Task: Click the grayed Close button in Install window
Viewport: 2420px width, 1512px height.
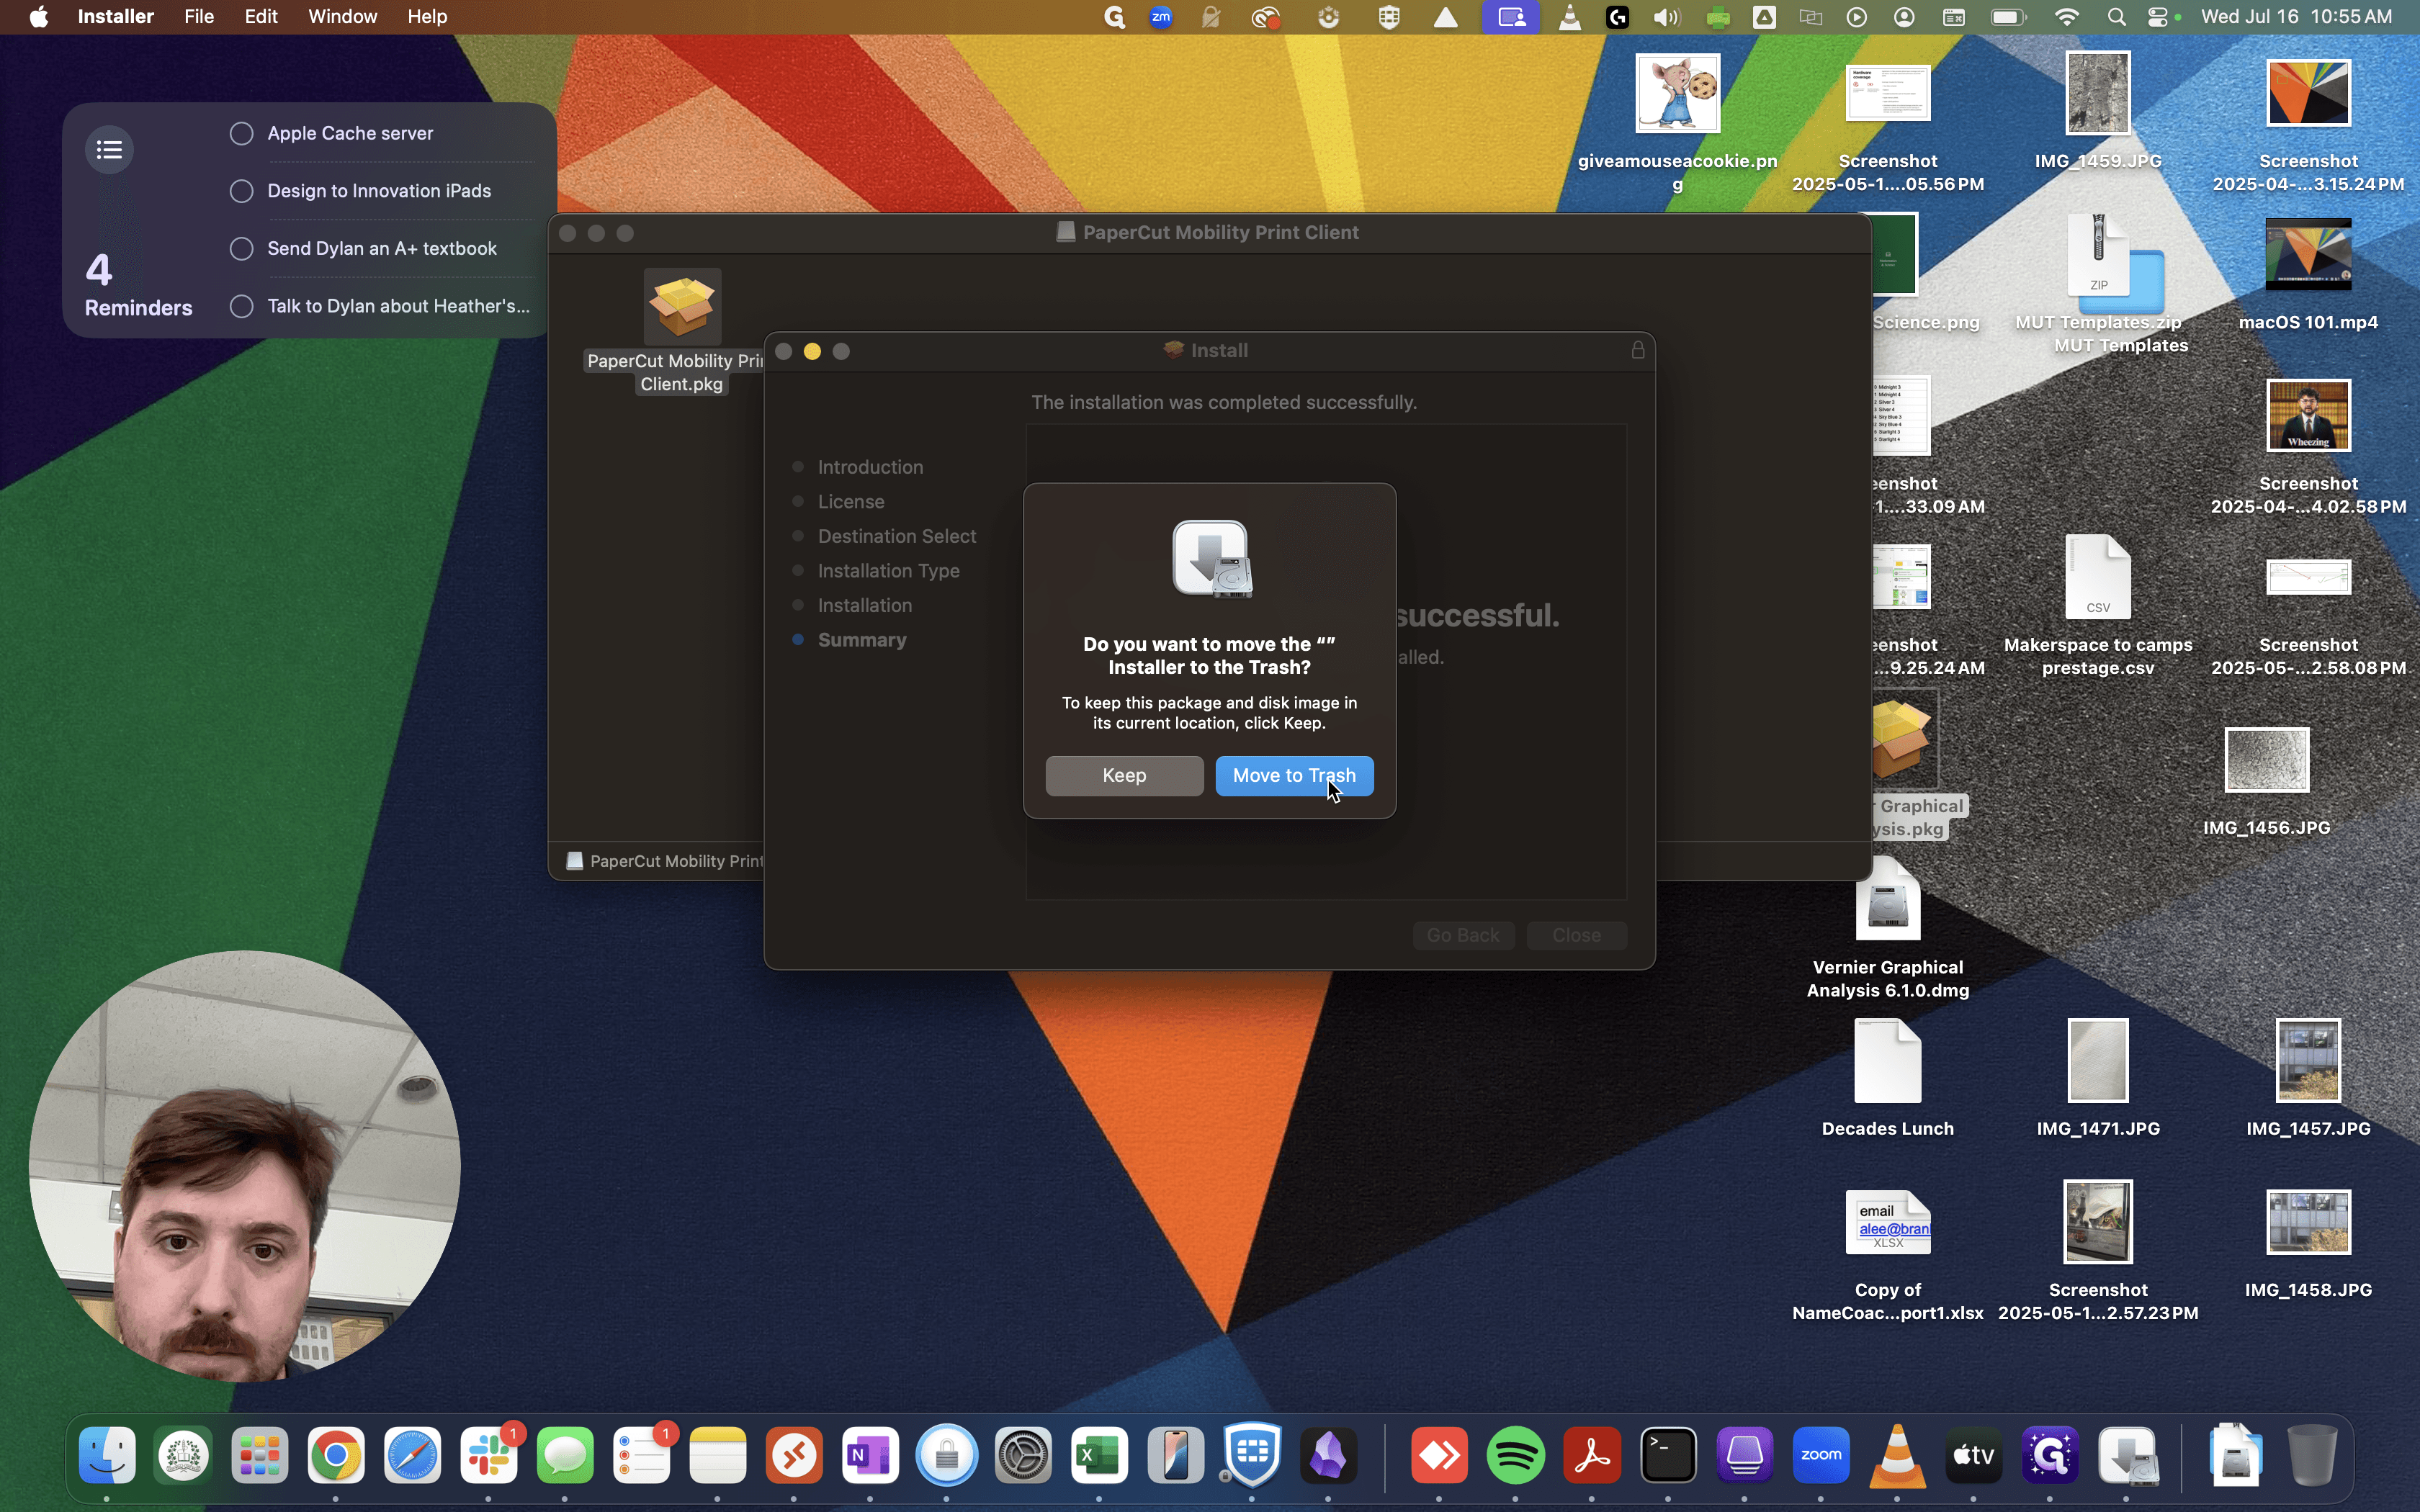Action: point(1577,935)
